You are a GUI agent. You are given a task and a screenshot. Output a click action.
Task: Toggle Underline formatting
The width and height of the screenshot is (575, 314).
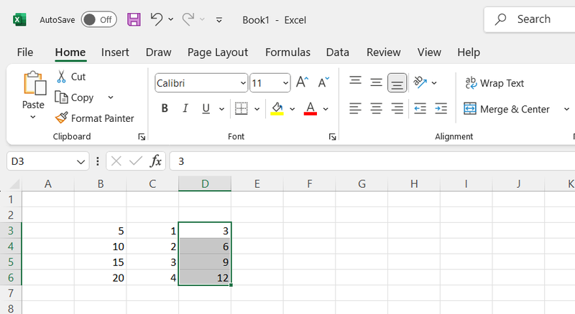pos(206,108)
